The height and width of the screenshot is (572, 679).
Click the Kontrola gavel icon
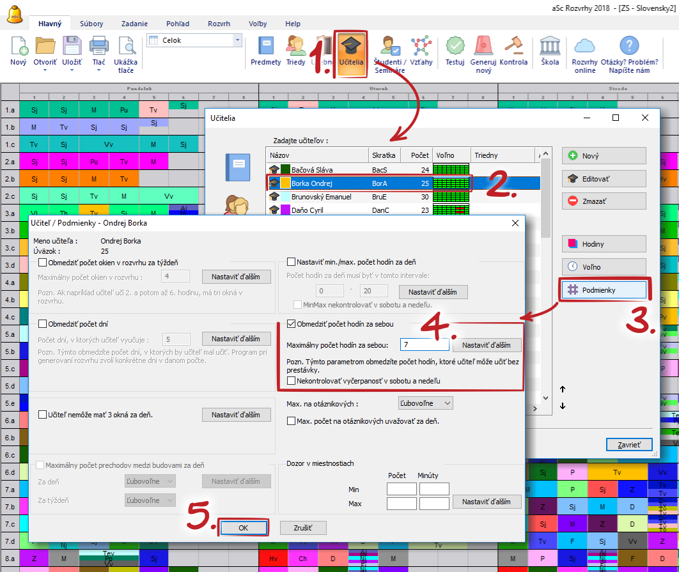(513, 47)
